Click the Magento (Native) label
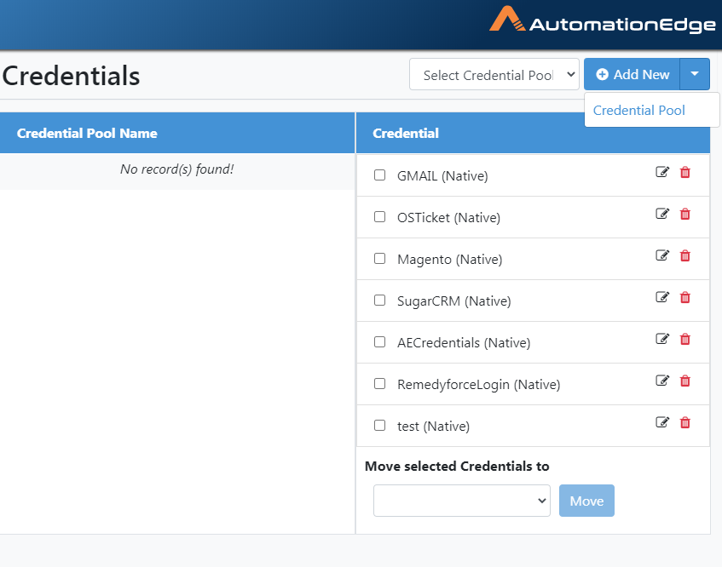Screen dimensions: 722x567 pyautogui.click(x=450, y=260)
